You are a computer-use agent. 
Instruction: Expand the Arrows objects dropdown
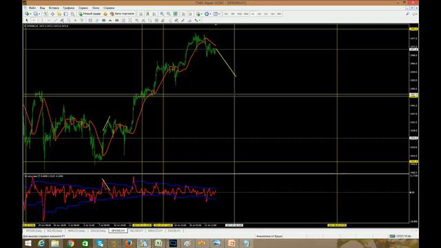(x=200, y=20)
